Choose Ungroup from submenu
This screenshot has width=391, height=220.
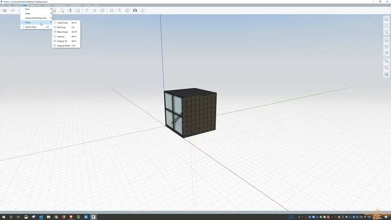[67, 37]
